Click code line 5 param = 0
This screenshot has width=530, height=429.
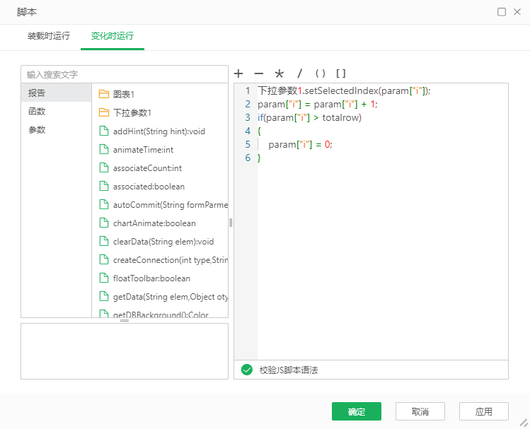pos(301,144)
